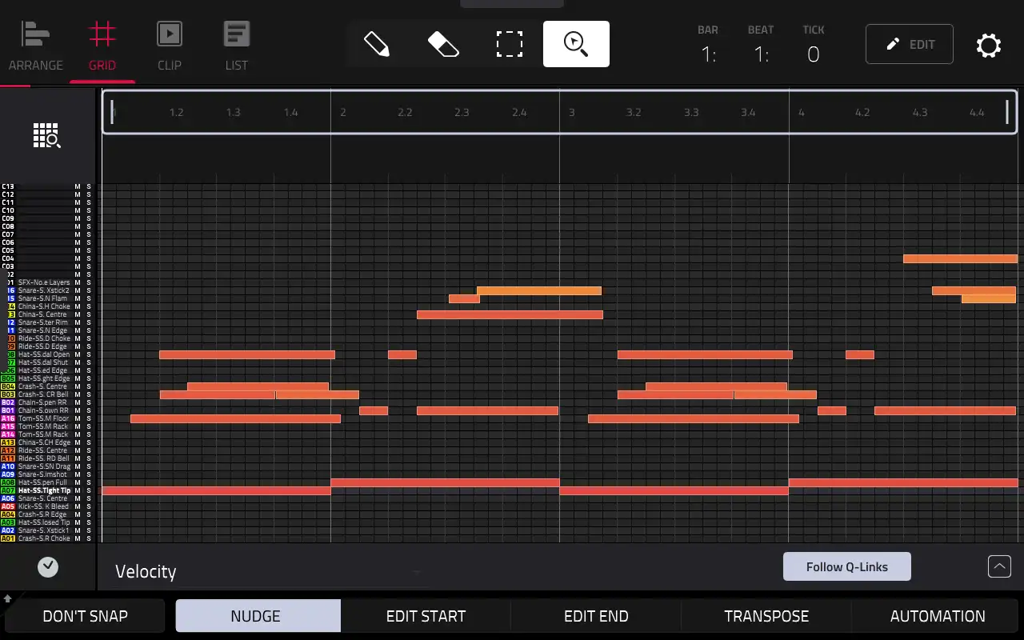Click timeline marker at bar 2

click(x=342, y=113)
